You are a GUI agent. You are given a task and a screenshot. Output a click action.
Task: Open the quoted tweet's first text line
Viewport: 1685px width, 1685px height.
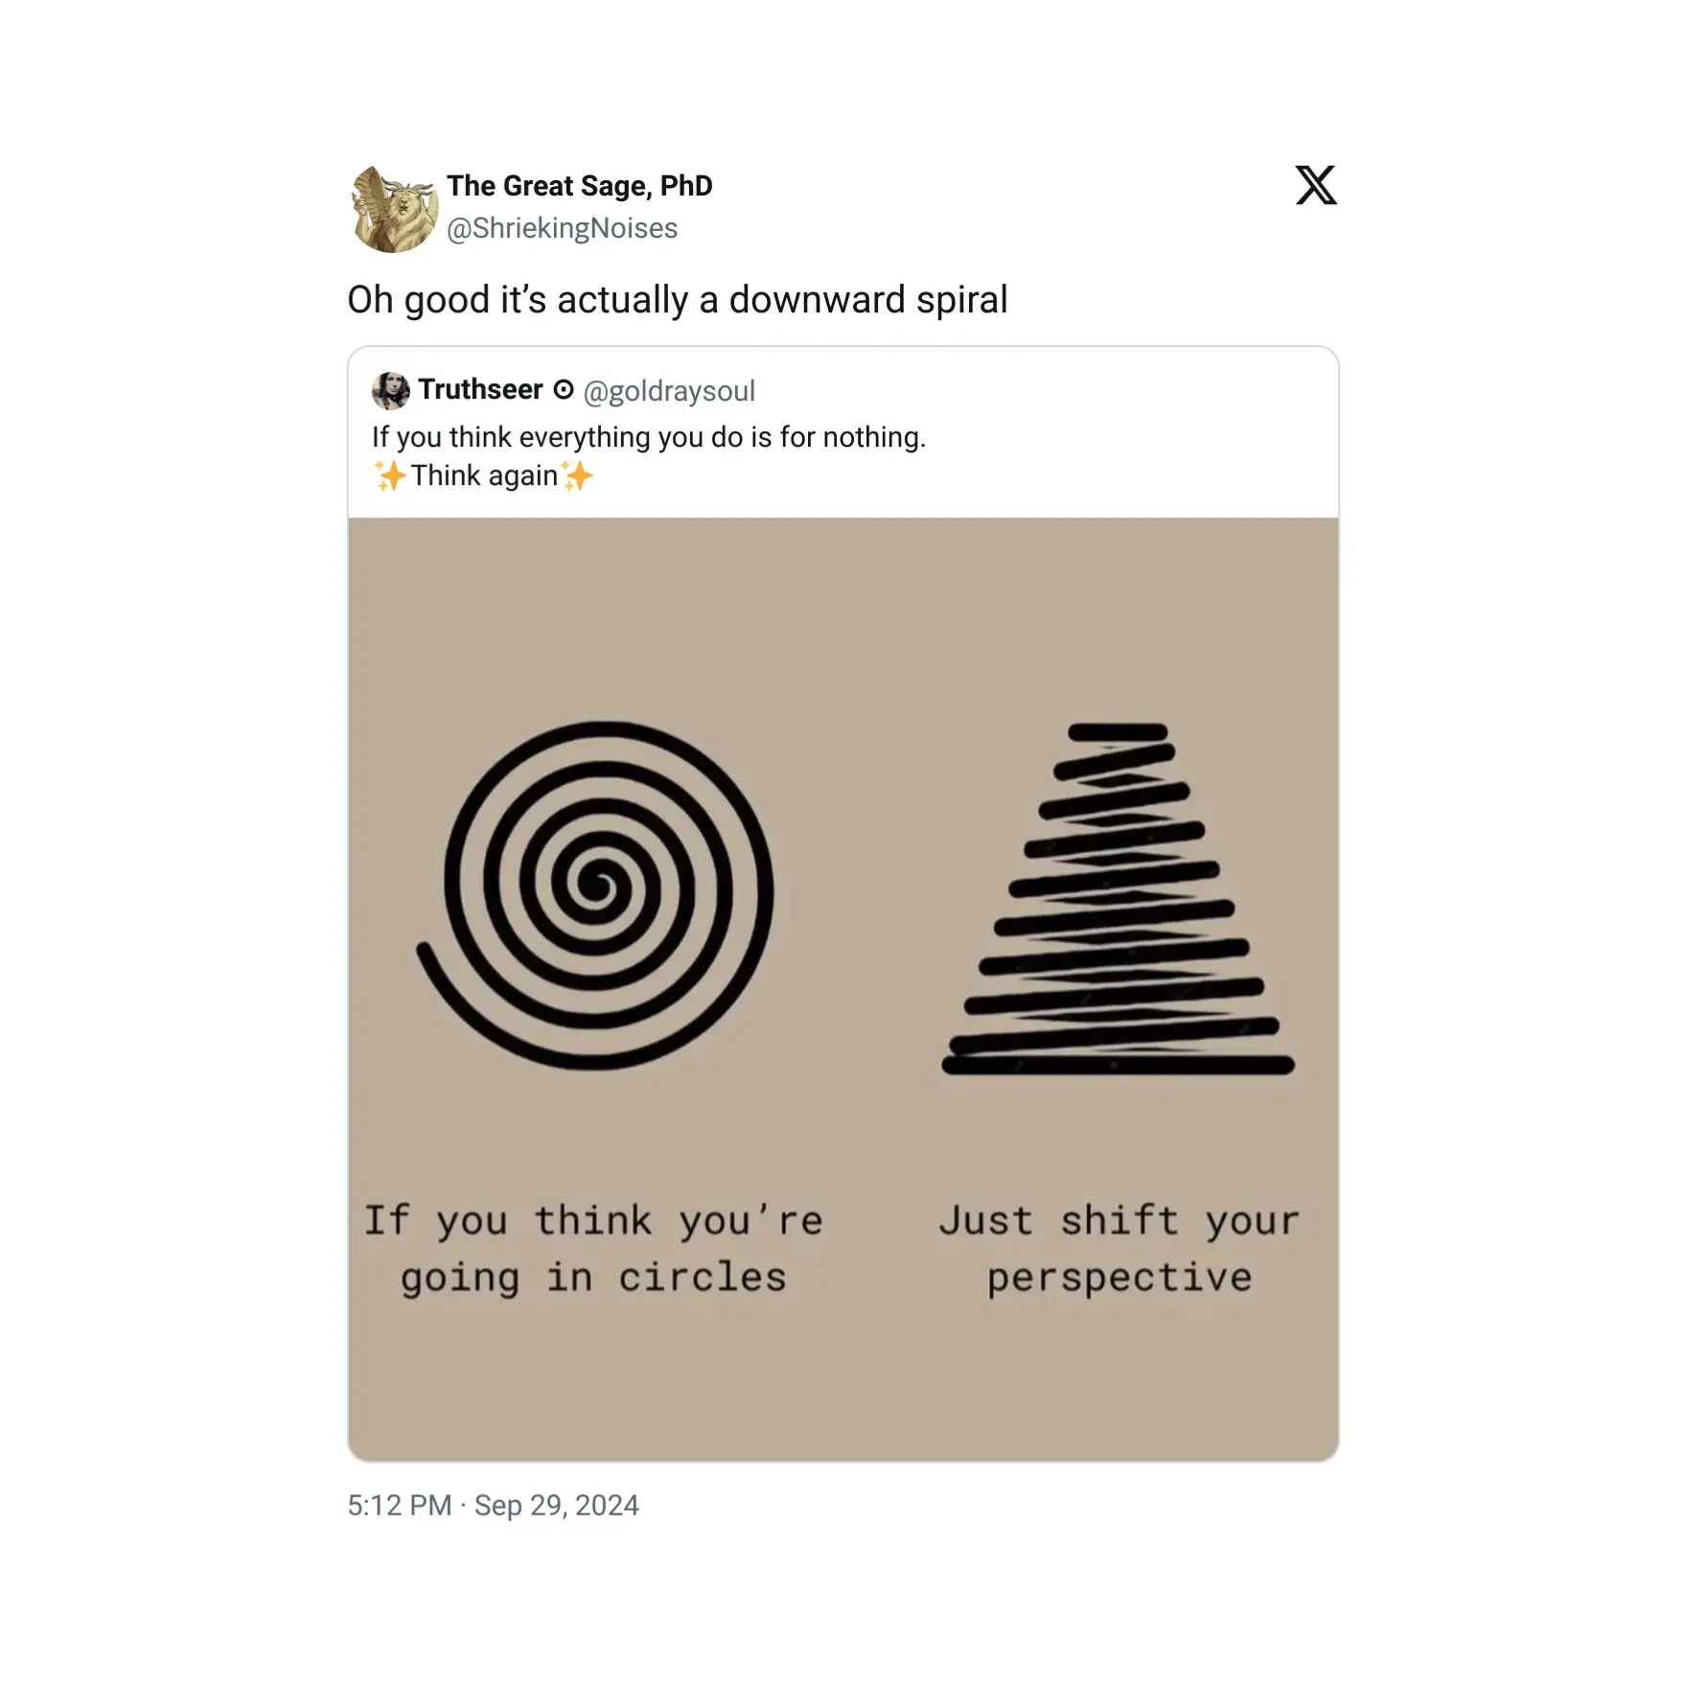tap(649, 437)
